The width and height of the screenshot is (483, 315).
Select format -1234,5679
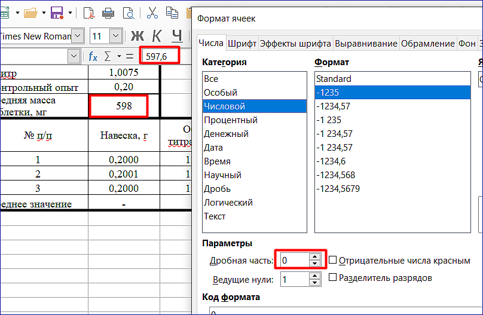(x=392, y=189)
